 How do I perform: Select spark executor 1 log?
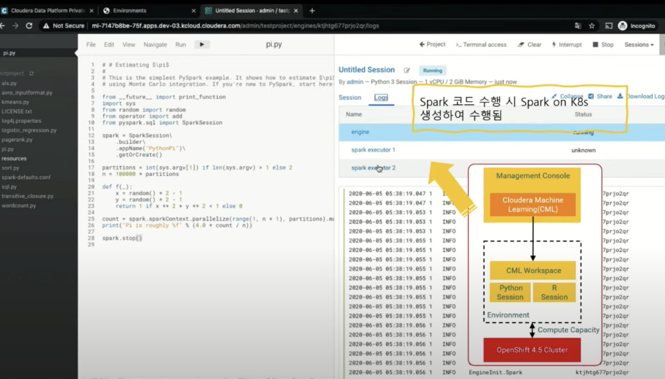(373, 150)
